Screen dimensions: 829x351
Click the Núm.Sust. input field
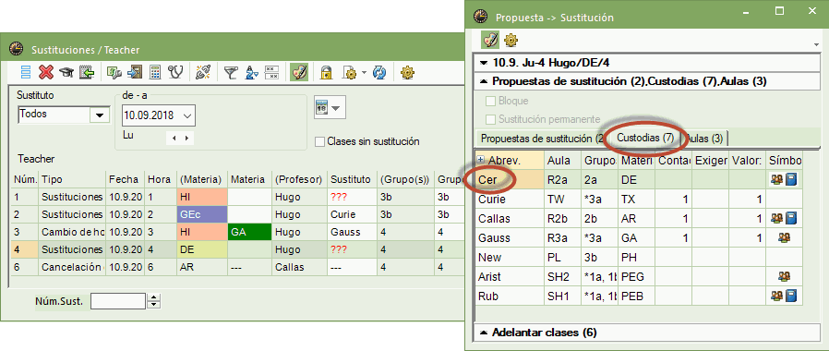118,302
